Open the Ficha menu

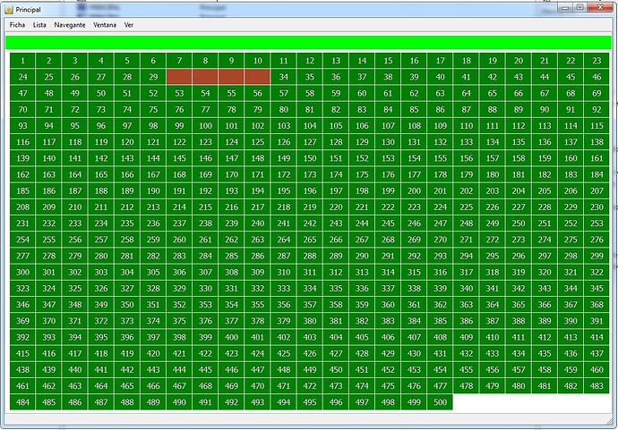pos(17,25)
